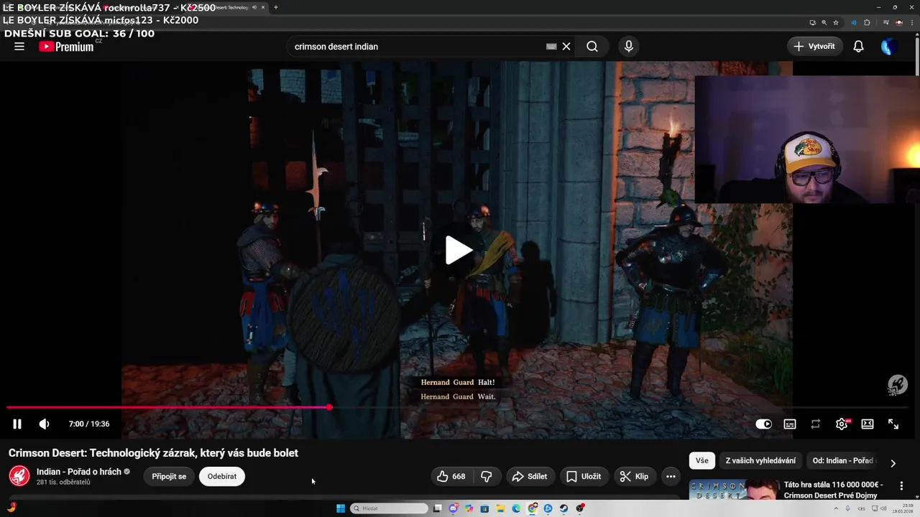The image size is (920, 517).
Task: Open the recommended Crimson Desert video thumbnail
Action: tap(734, 490)
